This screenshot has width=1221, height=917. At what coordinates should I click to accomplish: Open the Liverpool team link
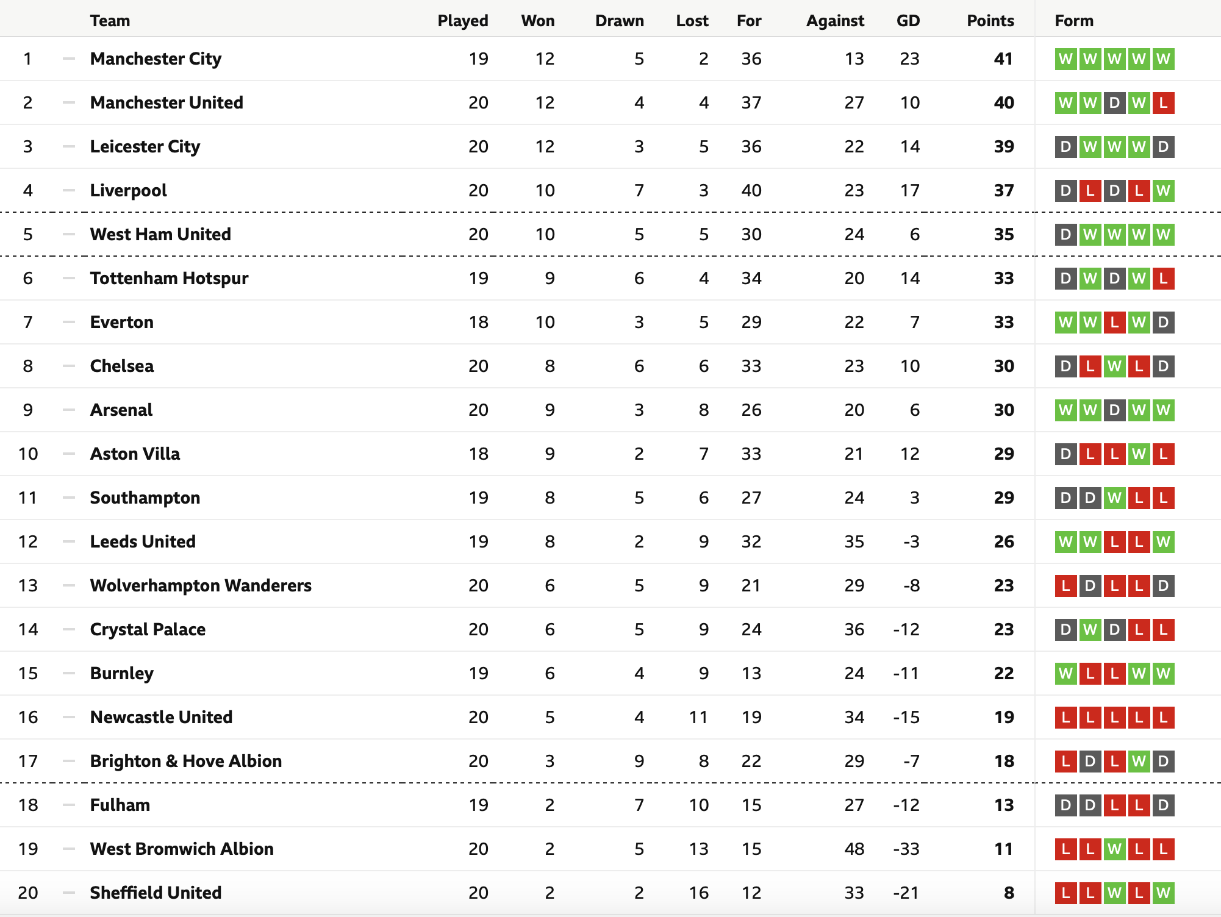point(128,190)
